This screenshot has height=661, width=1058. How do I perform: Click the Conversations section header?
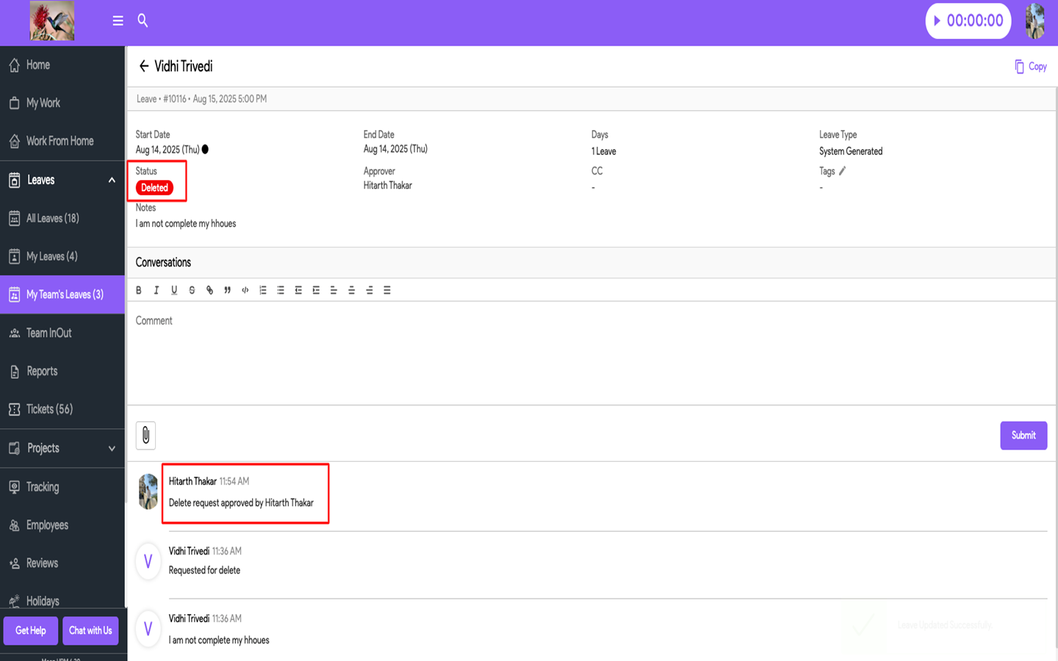coord(163,263)
